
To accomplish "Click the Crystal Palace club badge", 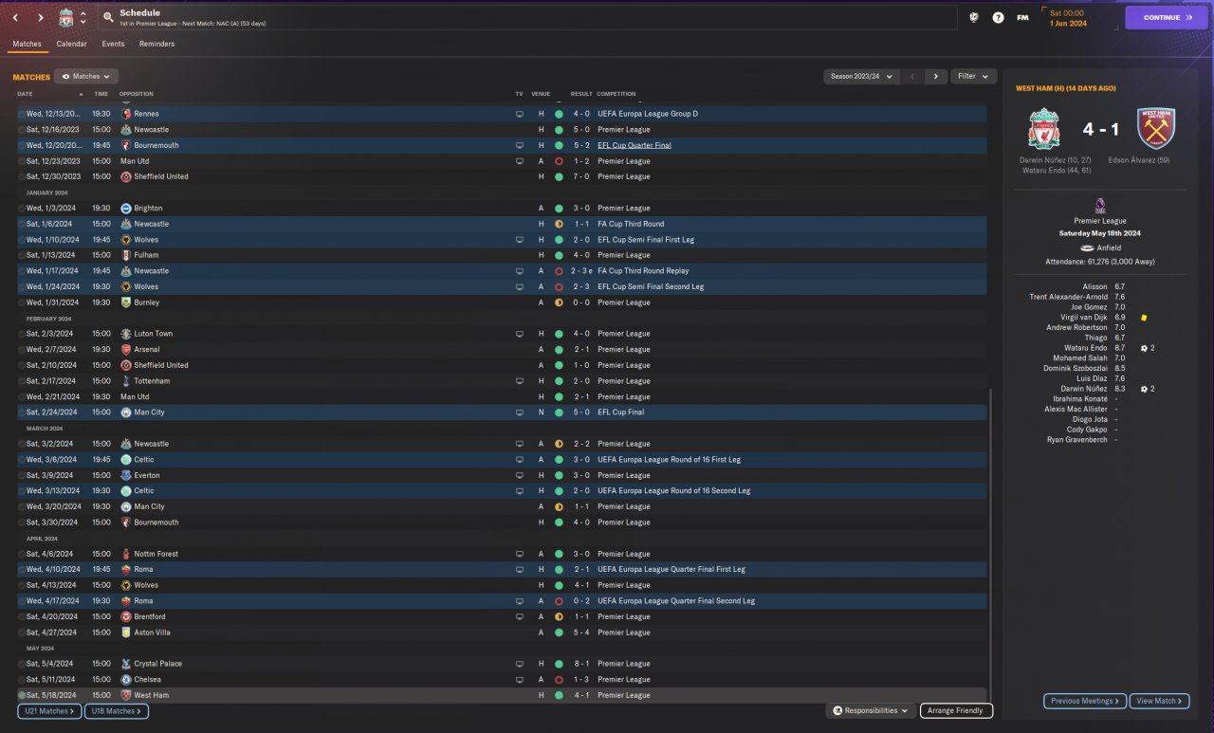I will [126, 664].
